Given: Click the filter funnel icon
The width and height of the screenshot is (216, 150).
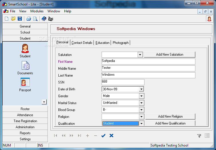Looking at the screenshot, I should tap(199, 136).
